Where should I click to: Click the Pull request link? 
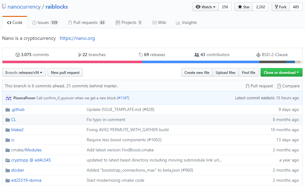pos(259,86)
